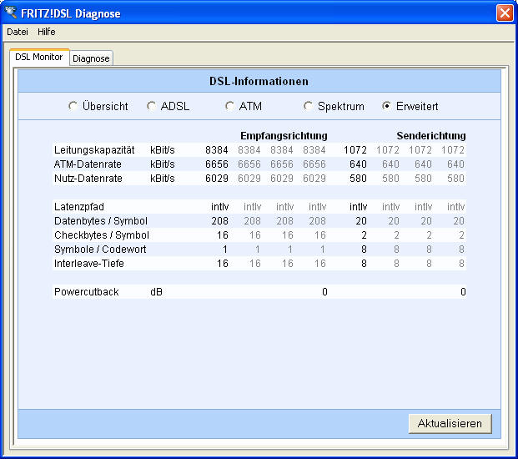Click the kBit/s unit beside Nutz-Datenrate
Image resolution: width=518 pixels, height=459 pixels.
[162, 179]
